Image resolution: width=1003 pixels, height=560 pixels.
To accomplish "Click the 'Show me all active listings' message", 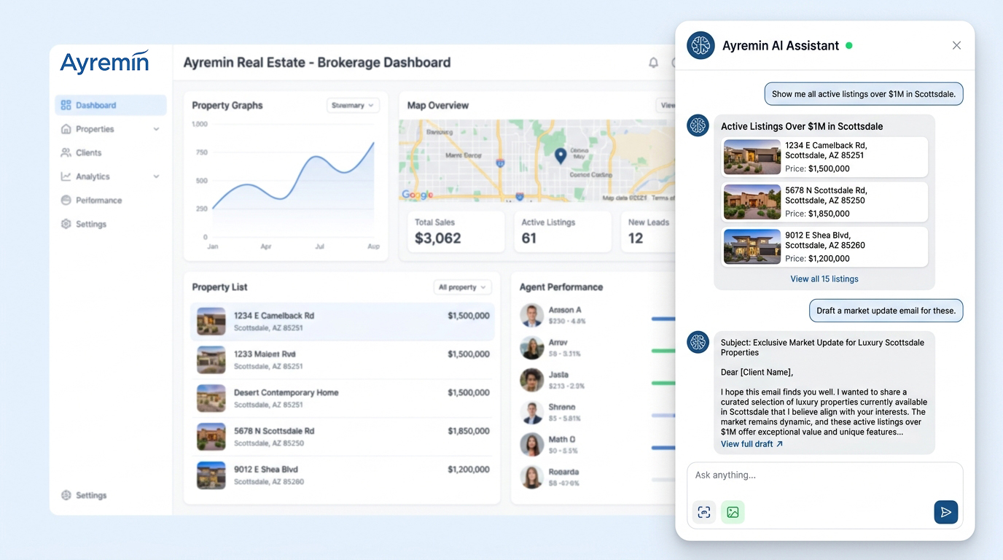I will tap(864, 94).
